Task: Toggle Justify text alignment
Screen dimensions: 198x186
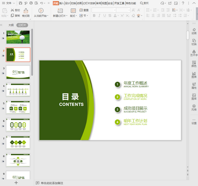Action: click(x=163, y=16)
